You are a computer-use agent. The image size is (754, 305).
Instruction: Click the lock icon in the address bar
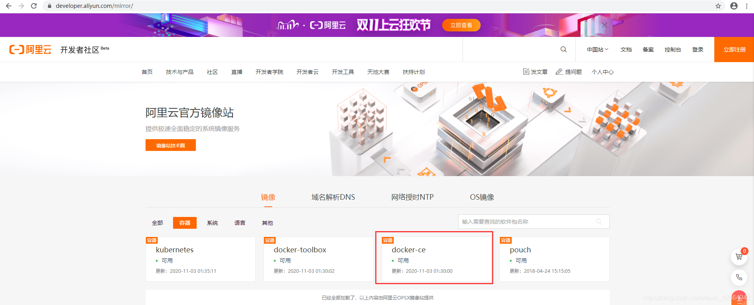50,6
